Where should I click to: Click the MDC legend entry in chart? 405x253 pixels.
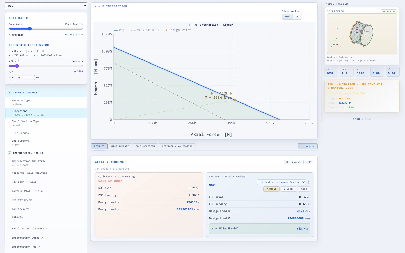[x=119, y=30]
